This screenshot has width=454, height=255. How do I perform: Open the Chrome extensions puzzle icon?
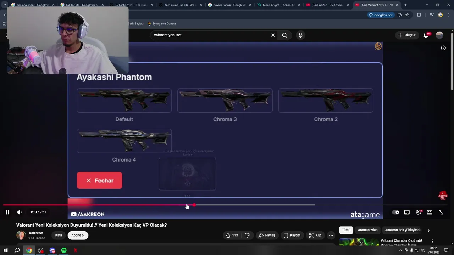pos(419,15)
